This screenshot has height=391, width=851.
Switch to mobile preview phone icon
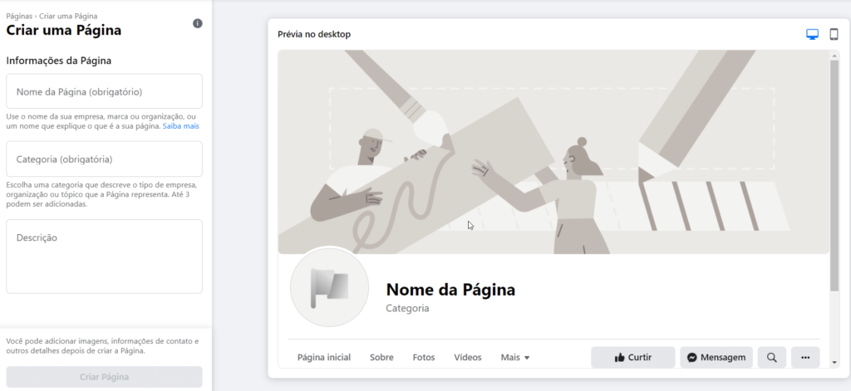click(x=834, y=35)
